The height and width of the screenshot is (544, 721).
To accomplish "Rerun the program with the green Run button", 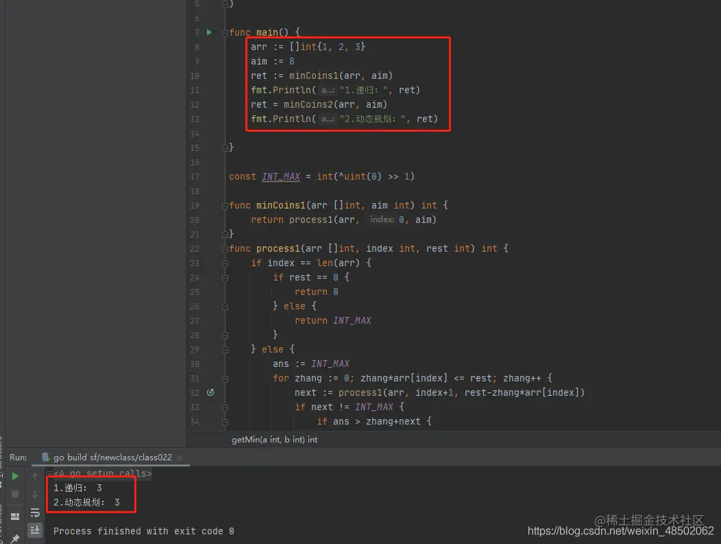I will (15, 476).
